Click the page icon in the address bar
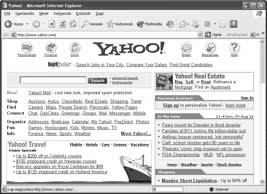267x194 pixels. (x=14, y=35)
